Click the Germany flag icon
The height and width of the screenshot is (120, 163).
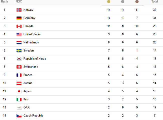tap(19, 18)
